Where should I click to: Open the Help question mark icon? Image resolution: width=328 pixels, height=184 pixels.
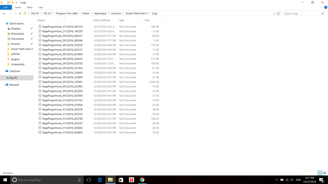click(326, 7)
